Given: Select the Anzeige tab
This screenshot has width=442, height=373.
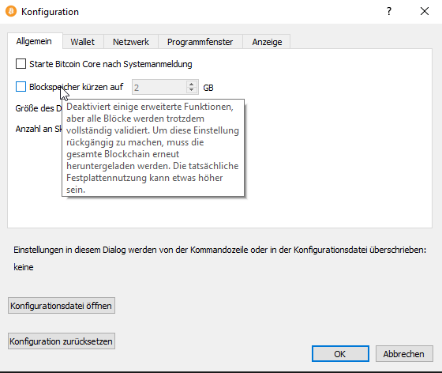Looking at the screenshot, I should click(x=267, y=42).
